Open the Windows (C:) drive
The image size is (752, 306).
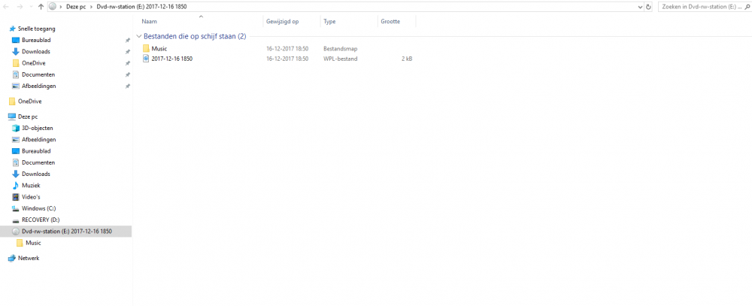pyautogui.click(x=39, y=209)
